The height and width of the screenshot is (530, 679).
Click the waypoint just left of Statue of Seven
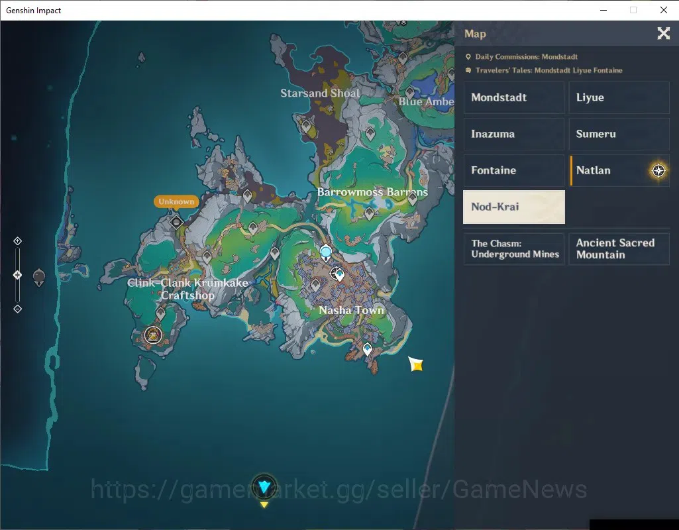coord(274,253)
